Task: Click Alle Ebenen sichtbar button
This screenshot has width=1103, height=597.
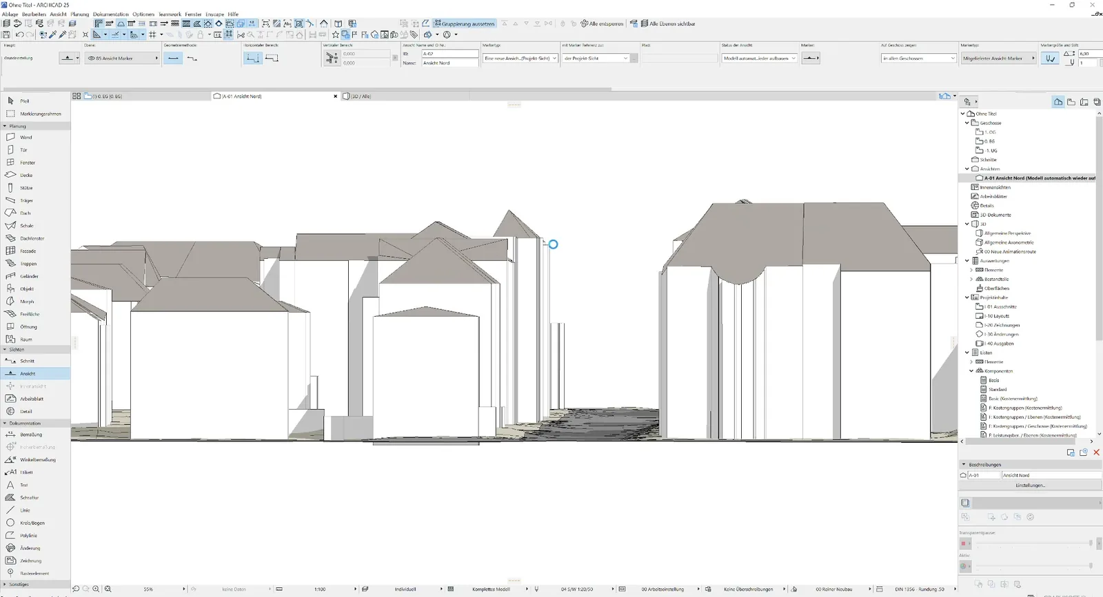Action: click(667, 23)
